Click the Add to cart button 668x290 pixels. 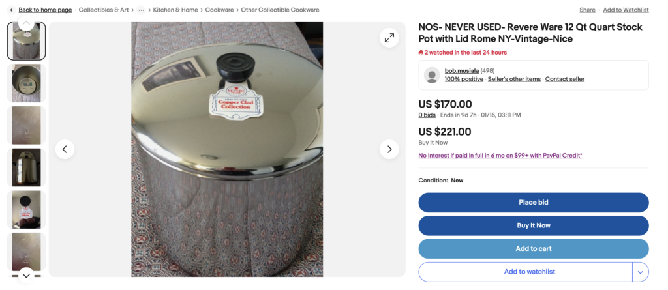[534, 249]
